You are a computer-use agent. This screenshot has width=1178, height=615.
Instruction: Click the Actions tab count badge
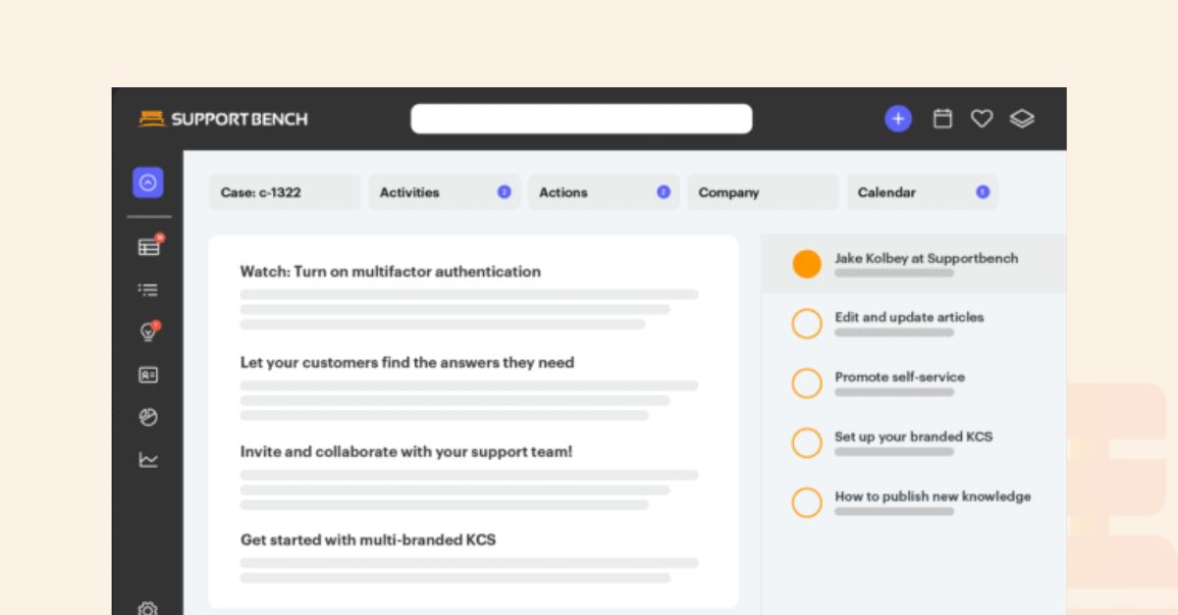coord(664,192)
